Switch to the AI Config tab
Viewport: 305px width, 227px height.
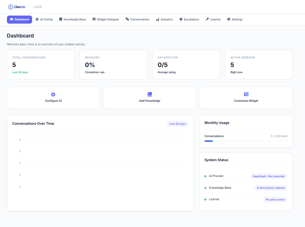pos(44,20)
